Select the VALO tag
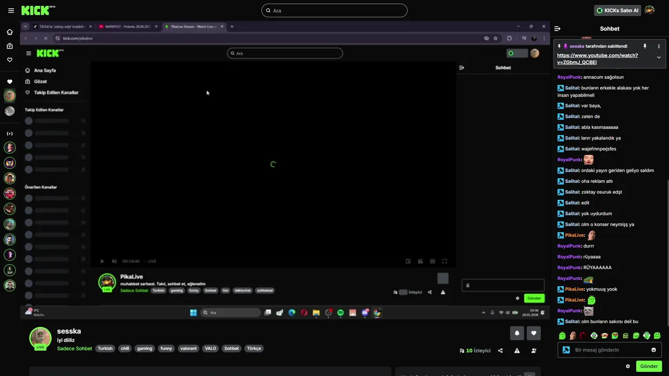This screenshot has height=376, width=669. pyautogui.click(x=210, y=348)
